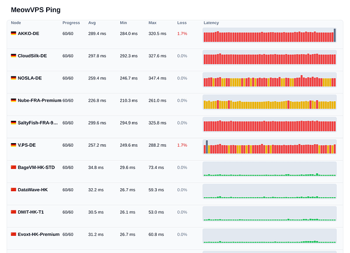Screen dimensions: 350x253
Task: Click the 320.5 ms max value
Action: point(157,33)
